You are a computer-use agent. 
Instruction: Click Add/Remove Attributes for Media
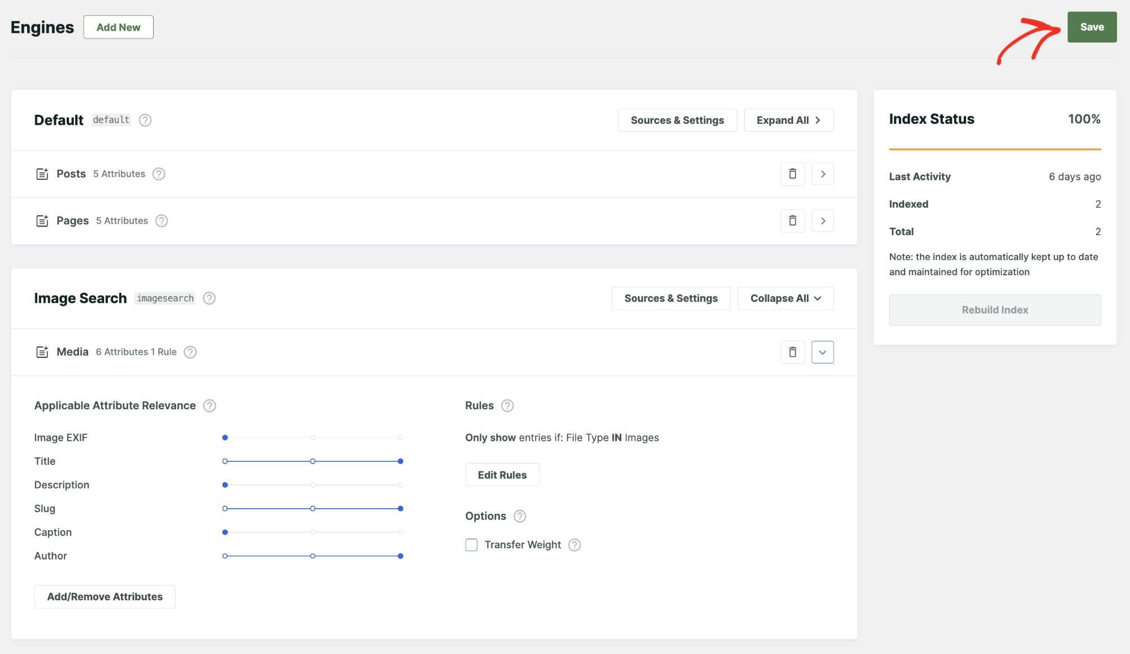(105, 596)
